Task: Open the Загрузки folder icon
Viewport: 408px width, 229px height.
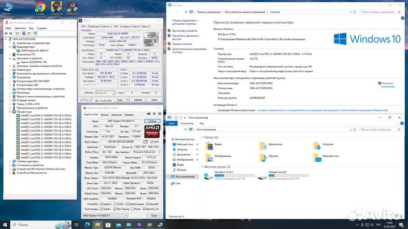Action: (317, 146)
